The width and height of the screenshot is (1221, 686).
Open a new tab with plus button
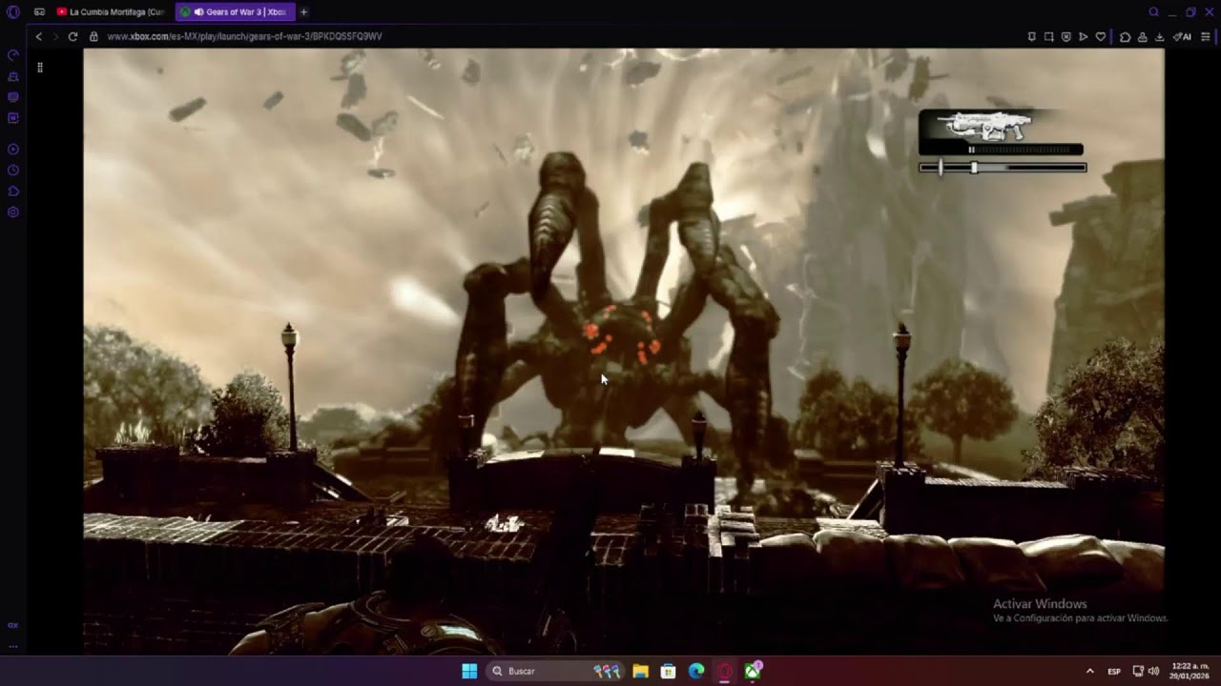304,11
